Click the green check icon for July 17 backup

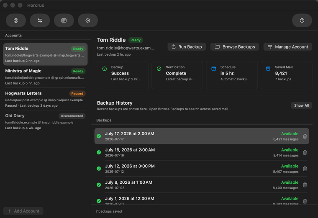pos(99,136)
